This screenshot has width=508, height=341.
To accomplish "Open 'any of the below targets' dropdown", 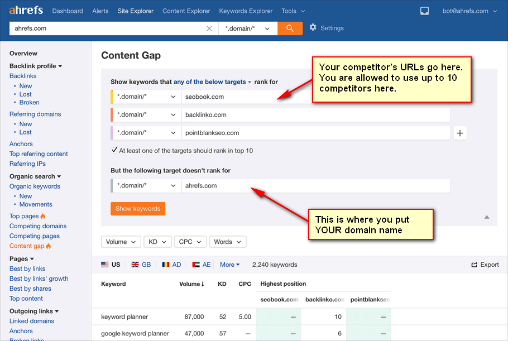I will point(212,82).
